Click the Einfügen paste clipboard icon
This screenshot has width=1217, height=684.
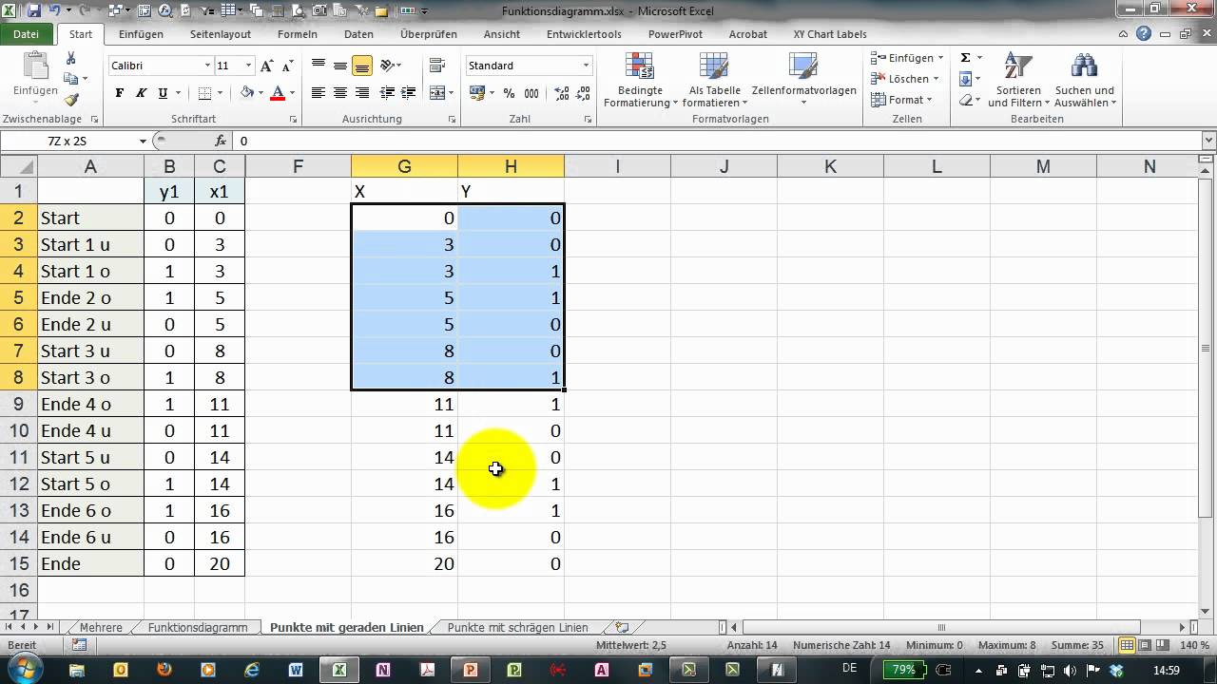point(35,66)
